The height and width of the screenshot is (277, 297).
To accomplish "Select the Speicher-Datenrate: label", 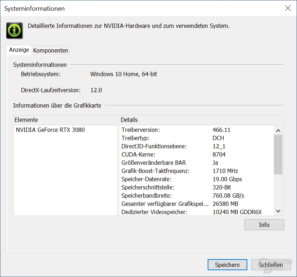I will click(x=146, y=179).
